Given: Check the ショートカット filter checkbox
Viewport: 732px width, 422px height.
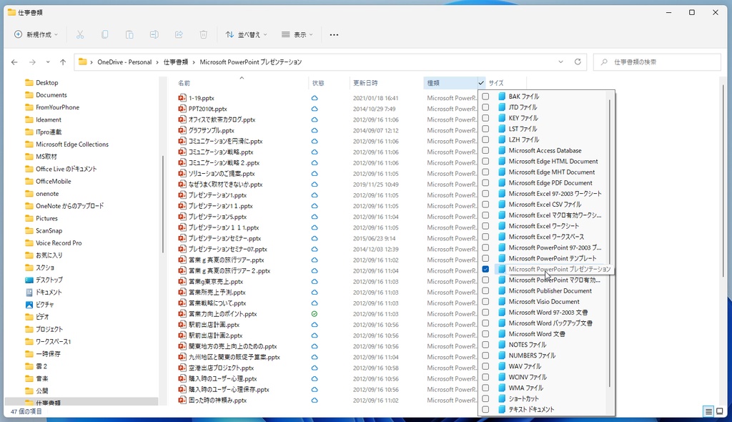Looking at the screenshot, I should (x=485, y=398).
